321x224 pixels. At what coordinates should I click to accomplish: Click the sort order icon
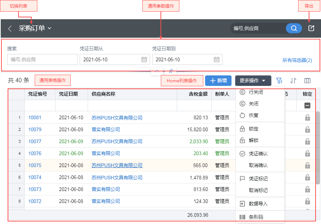pyautogui.click(x=293, y=80)
